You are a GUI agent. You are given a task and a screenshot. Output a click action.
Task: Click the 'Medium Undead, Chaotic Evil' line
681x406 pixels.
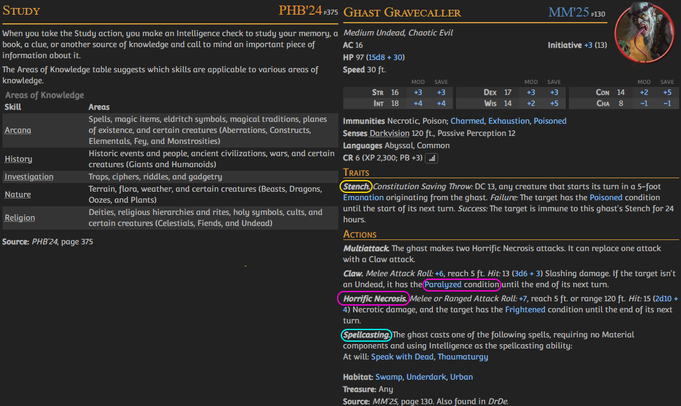398,32
